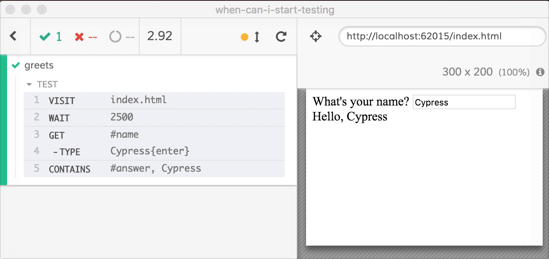Collapse the TEST commands section
Screen dimensions: 549x259
point(42,84)
